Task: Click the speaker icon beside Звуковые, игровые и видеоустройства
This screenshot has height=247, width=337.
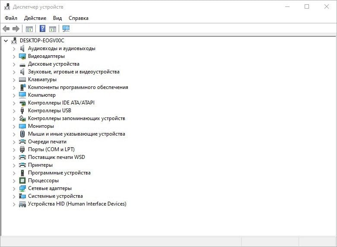Action: pos(22,72)
